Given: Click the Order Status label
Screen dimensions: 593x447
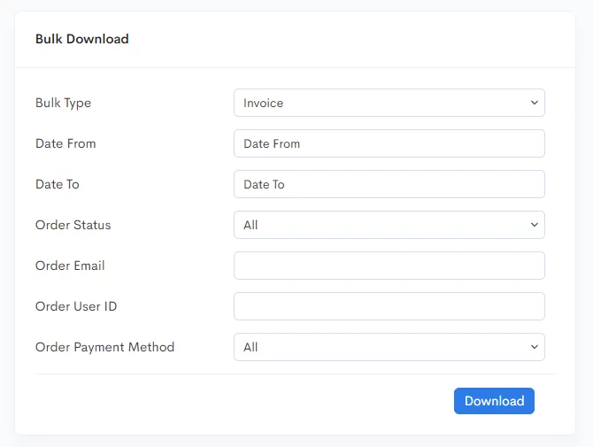Looking at the screenshot, I should click(73, 225).
